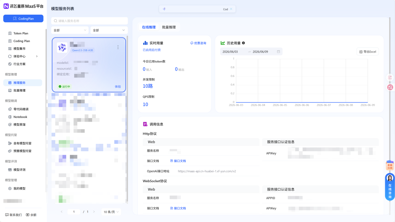Viewport: 395px width, 222px height.
Task: Click the 实时用量 bar chart icon
Action: pos(145,43)
